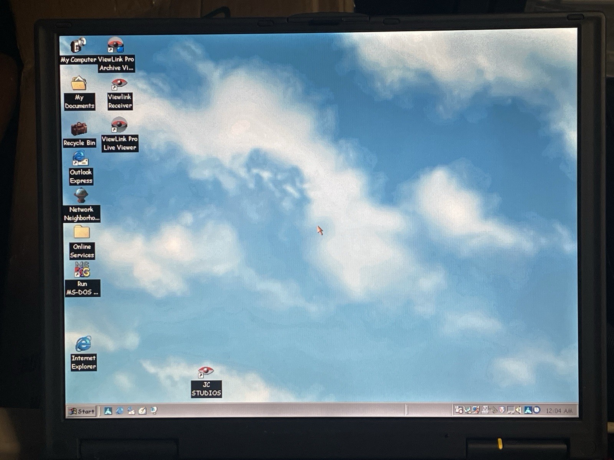The width and height of the screenshot is (614, 460).
Task: Click the computer network tray icon
Action: pyautogui.click(x=485, y=410)
